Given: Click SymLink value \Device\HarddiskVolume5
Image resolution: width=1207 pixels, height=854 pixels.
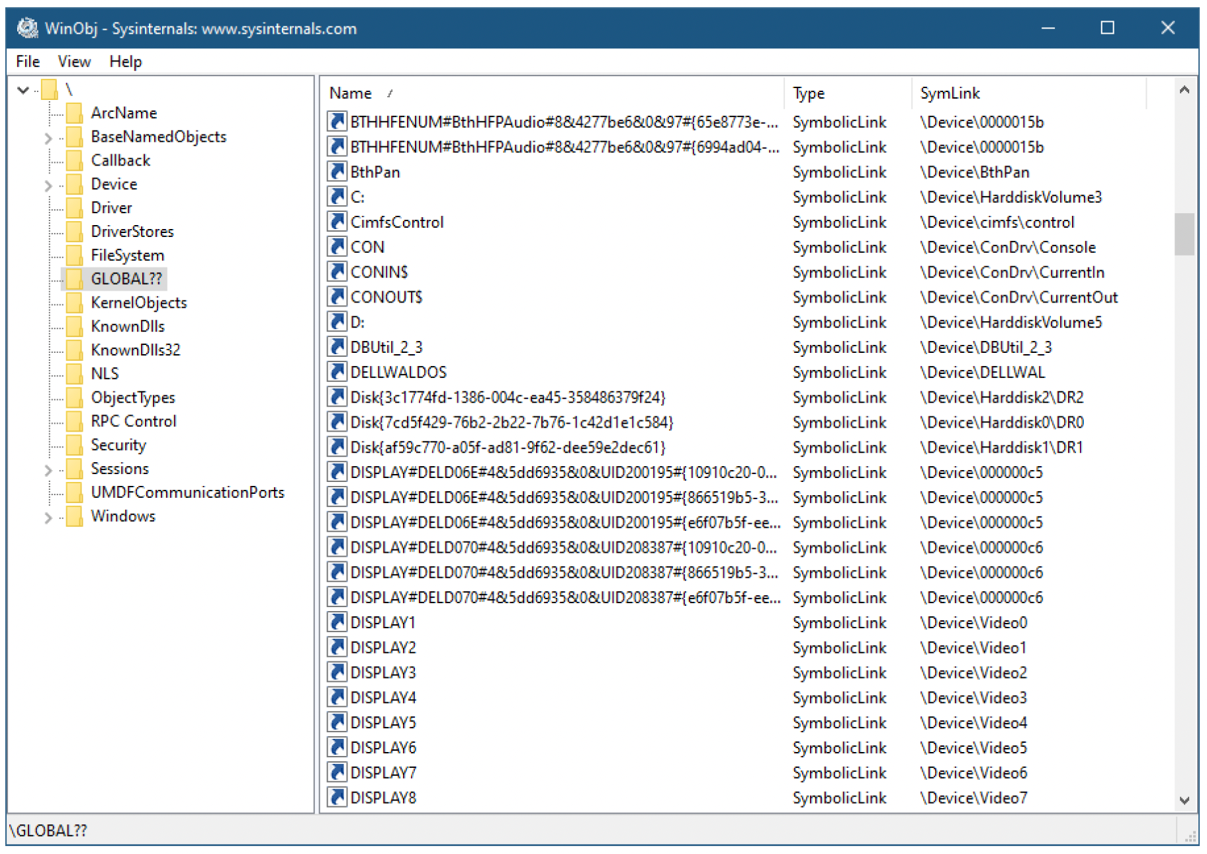Looking at the screenshot, I should click(1011, 322).
